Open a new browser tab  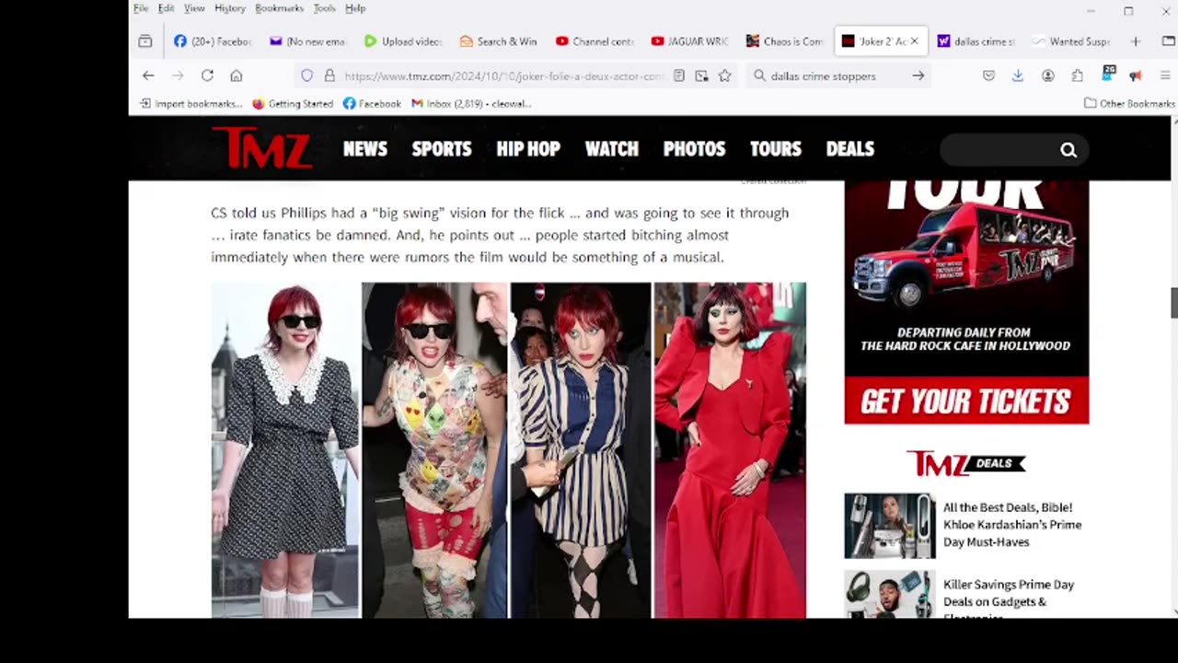click(x=1136, y=41)
